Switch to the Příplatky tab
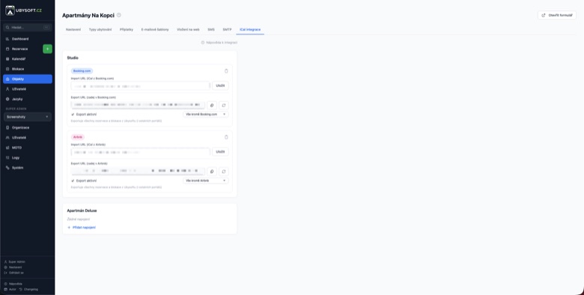 coord(127,29)
